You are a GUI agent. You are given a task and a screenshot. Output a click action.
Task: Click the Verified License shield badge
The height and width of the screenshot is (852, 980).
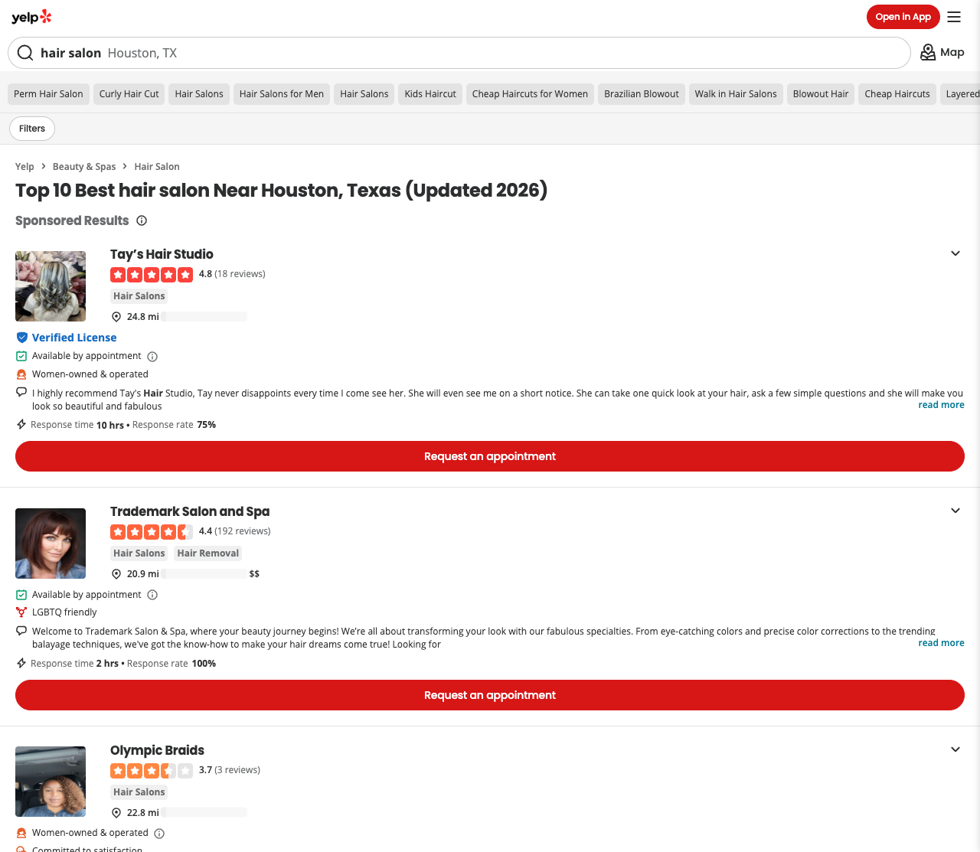coord(22,338)
